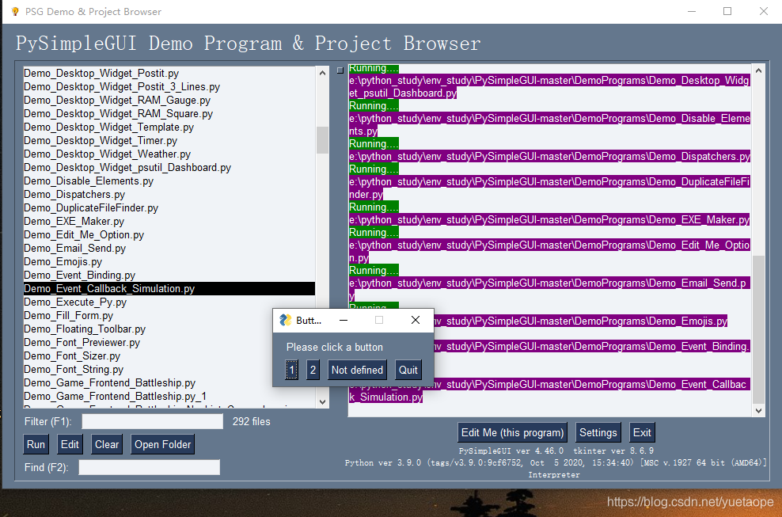Select Demo_Font_Sizer.py

(169, 356)
